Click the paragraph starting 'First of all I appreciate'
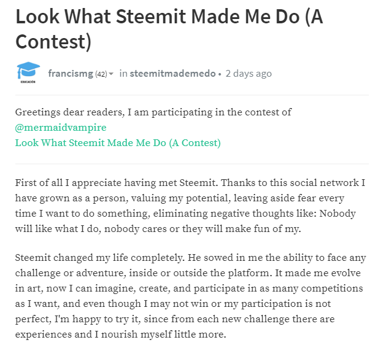The width and height of the screenshot is (386, 356). pyautogui.click(x=190, y=206)
